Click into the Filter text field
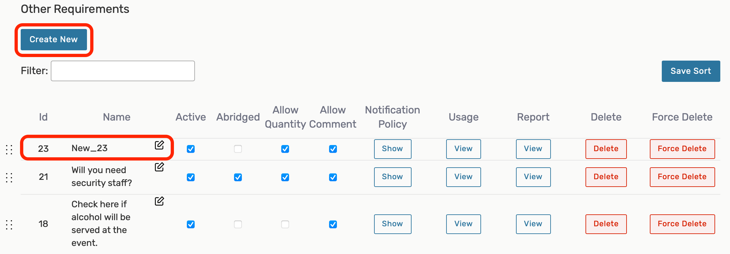 point(123,71)
